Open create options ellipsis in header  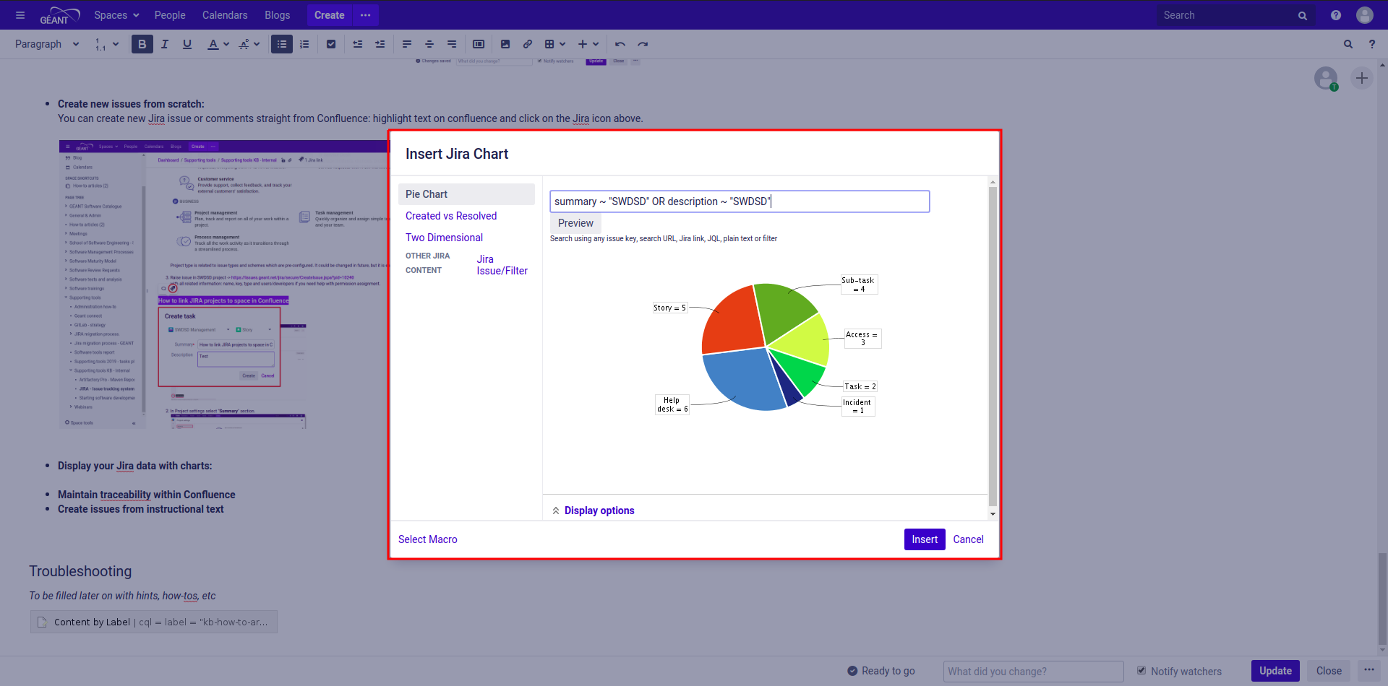366,15
